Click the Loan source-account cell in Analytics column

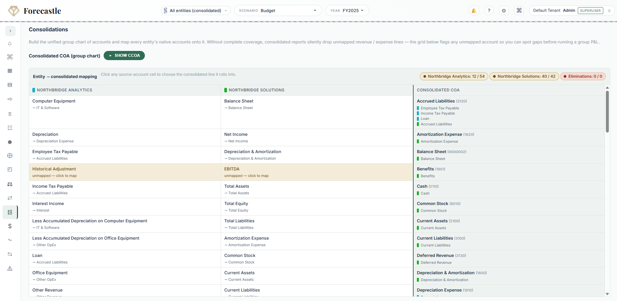(125, 259)
